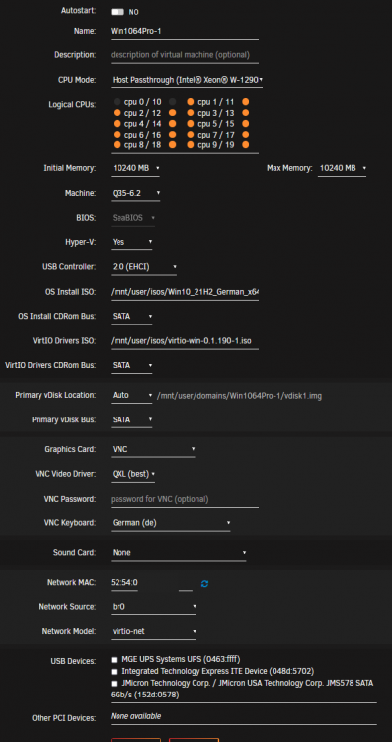Open the VirtIO Drivers CDRom Bus dropdown
Viewport: 392px width, 742px height.
(x=131, y=365)
